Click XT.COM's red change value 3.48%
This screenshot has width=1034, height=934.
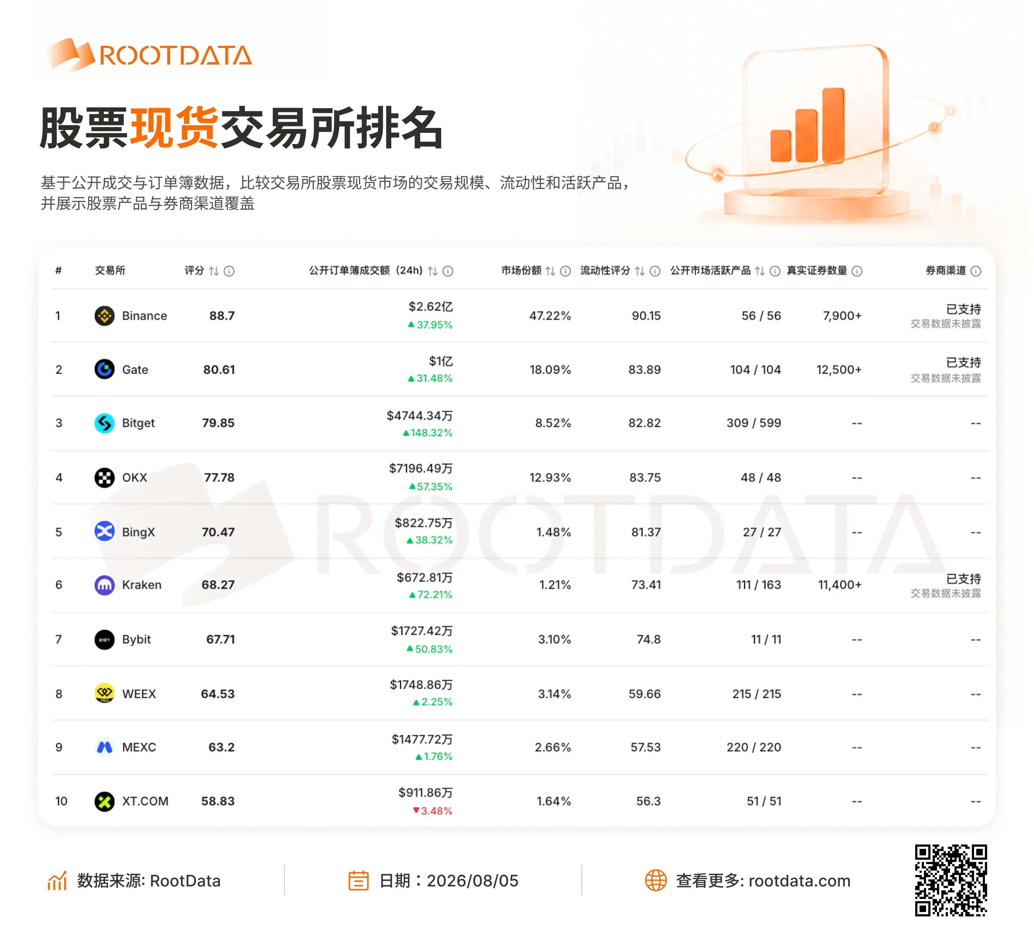click(x=436, y=810)
